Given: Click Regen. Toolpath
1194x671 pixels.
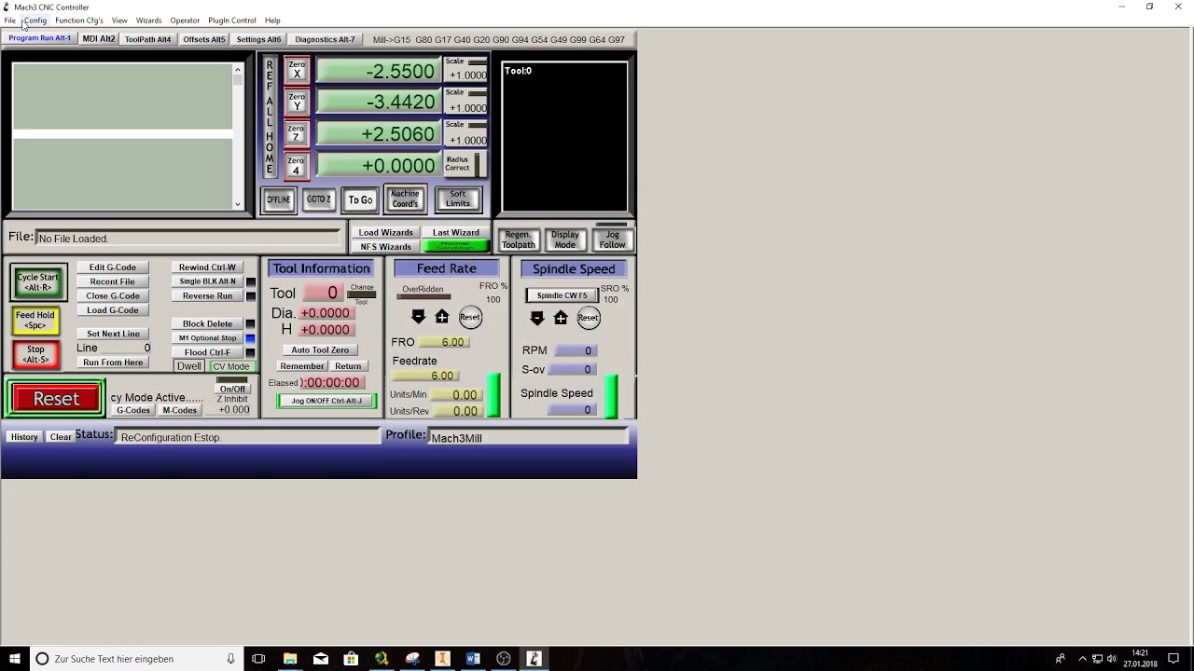Looking at the screenshot, I should (x=519, y=240).
